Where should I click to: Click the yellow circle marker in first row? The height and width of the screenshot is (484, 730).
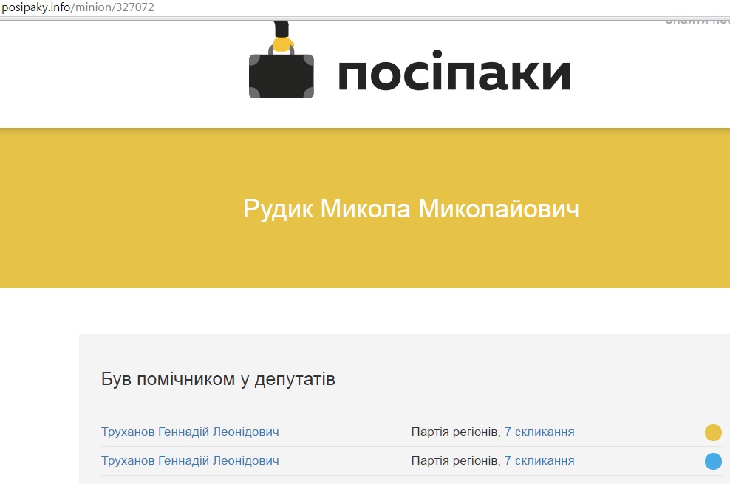click(x=713, y=432)
